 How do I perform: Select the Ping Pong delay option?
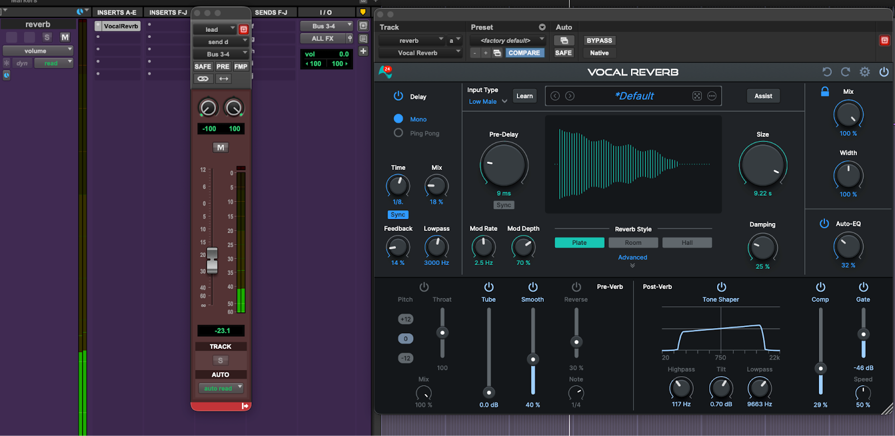point(398,133)
